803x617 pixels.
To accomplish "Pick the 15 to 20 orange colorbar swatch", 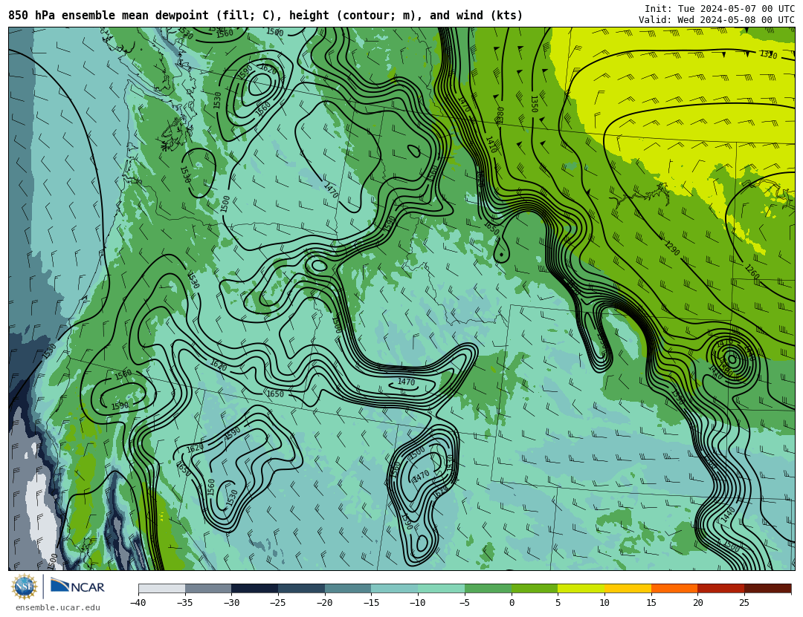I will pos(674,588).
